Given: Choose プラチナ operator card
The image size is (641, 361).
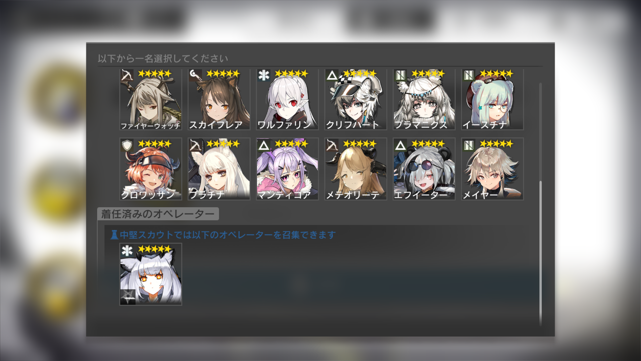Looking at the screenshot, I should (219, 169).
